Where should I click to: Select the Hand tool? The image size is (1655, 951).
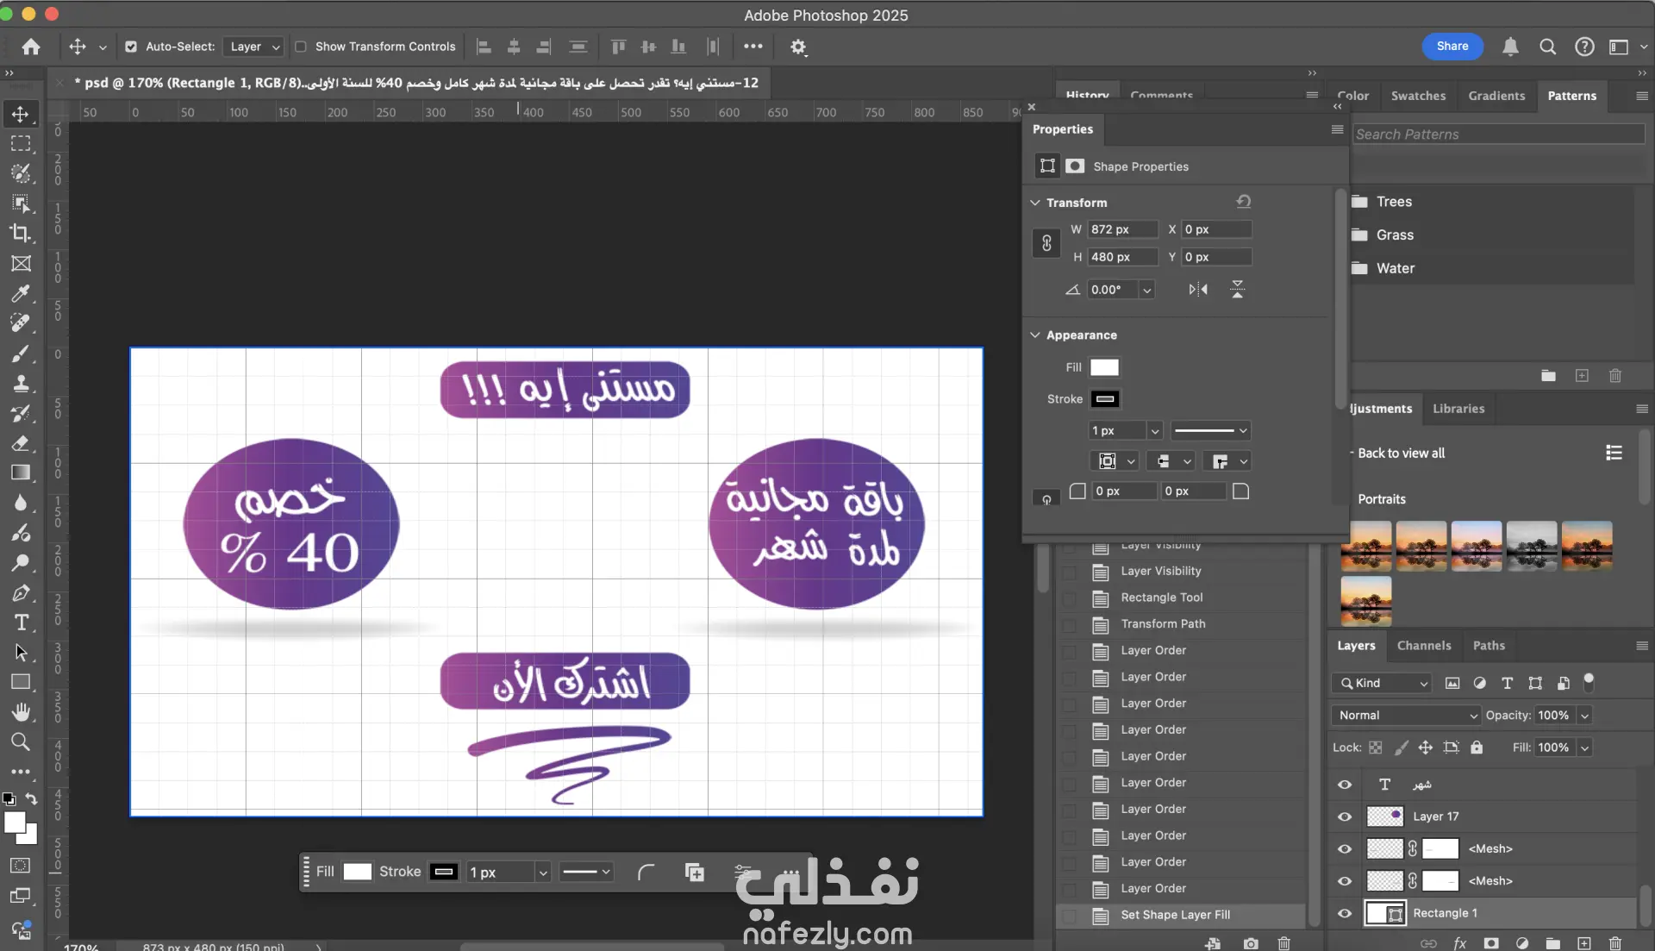point(21,712)
